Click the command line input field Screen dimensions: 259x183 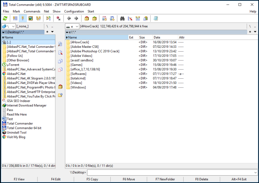pyautogui.click(x=171, y=172)
